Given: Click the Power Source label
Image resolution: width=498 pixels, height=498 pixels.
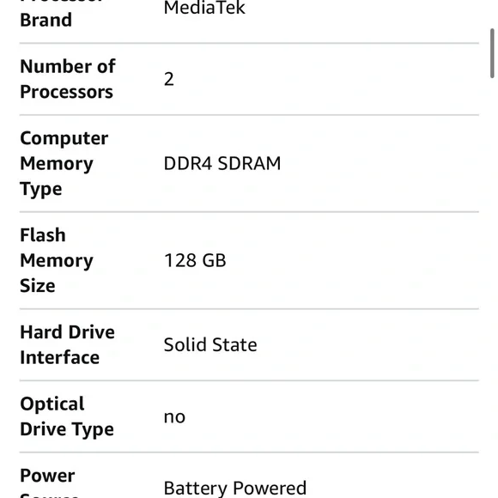Looking at the screenshot, I should click(49, 483).
